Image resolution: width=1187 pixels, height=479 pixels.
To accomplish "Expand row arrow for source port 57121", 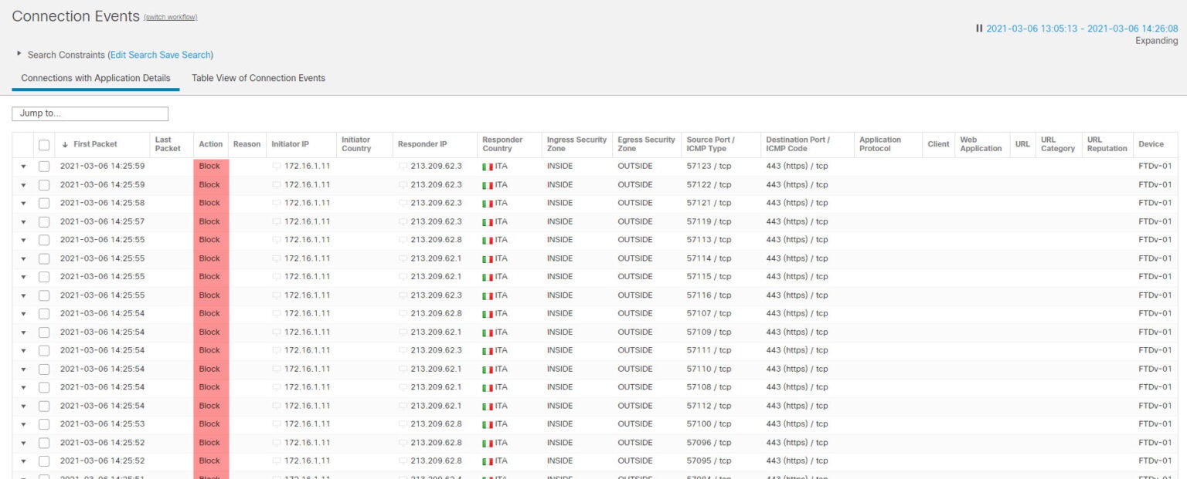I will point(23,204).
